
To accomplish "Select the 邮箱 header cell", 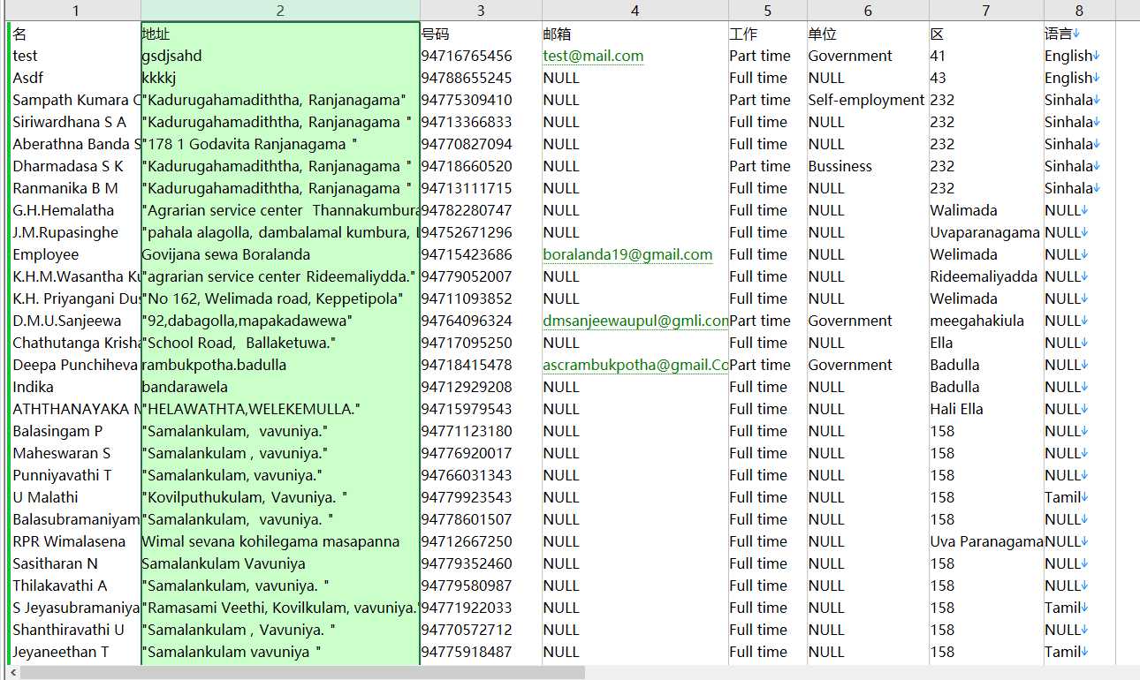I will [635, 34].
